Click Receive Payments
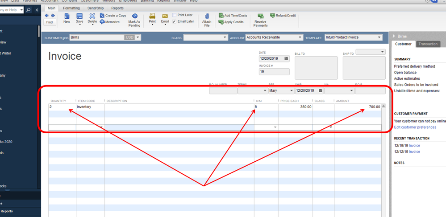This screenshot has height=217, width=446. coord(261,20)
